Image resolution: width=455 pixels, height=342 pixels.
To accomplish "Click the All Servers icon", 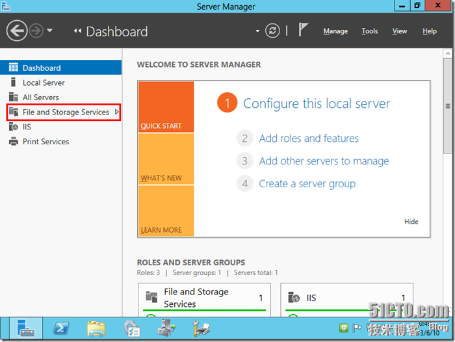I will [x=14, y=97].
